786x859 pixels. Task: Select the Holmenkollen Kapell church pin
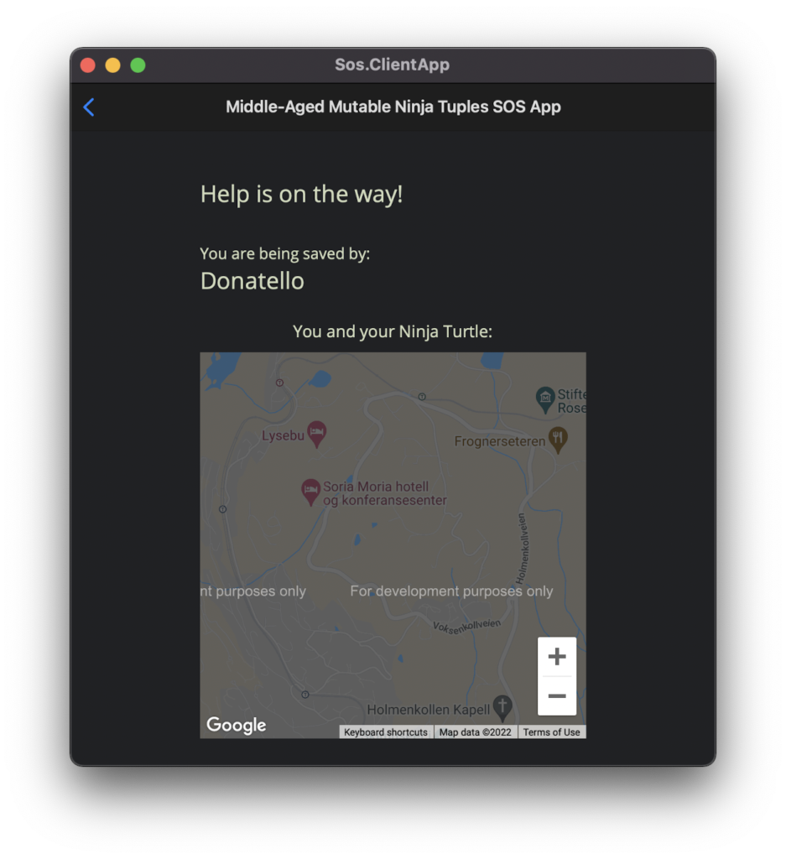(x=502, y=708)
